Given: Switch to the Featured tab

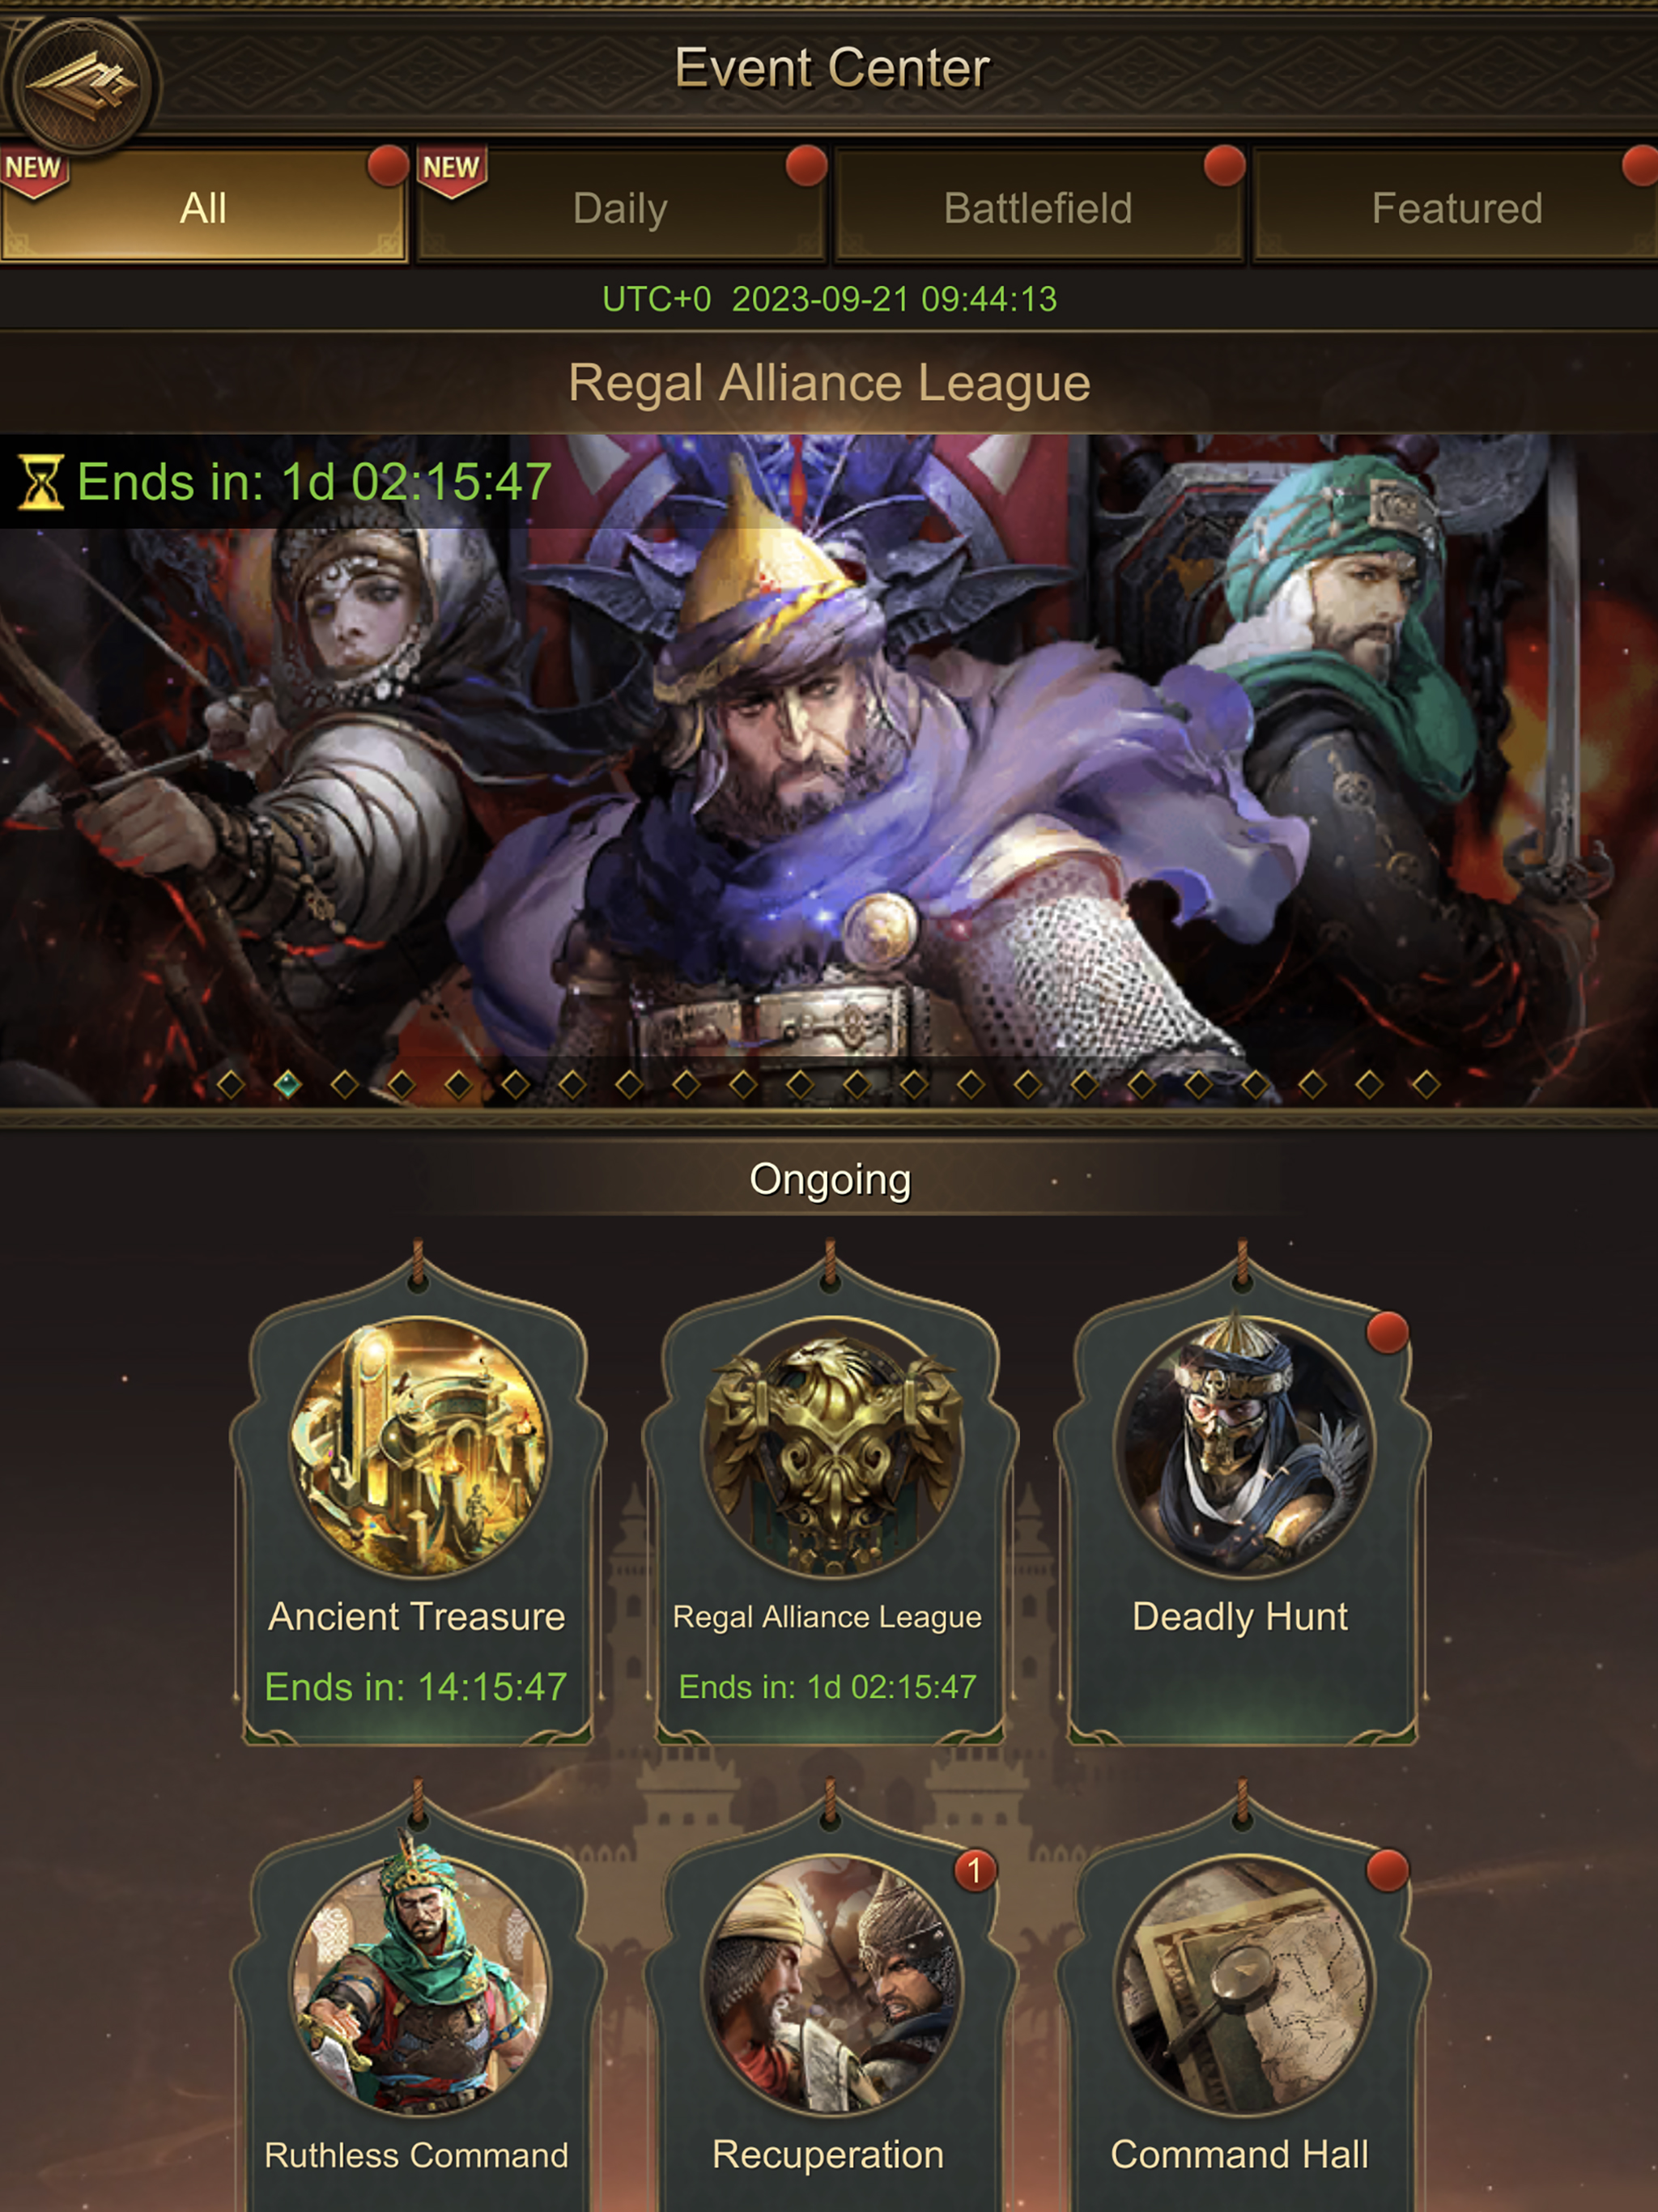Looking at the screenshot, I should [x=1456, y=207].
